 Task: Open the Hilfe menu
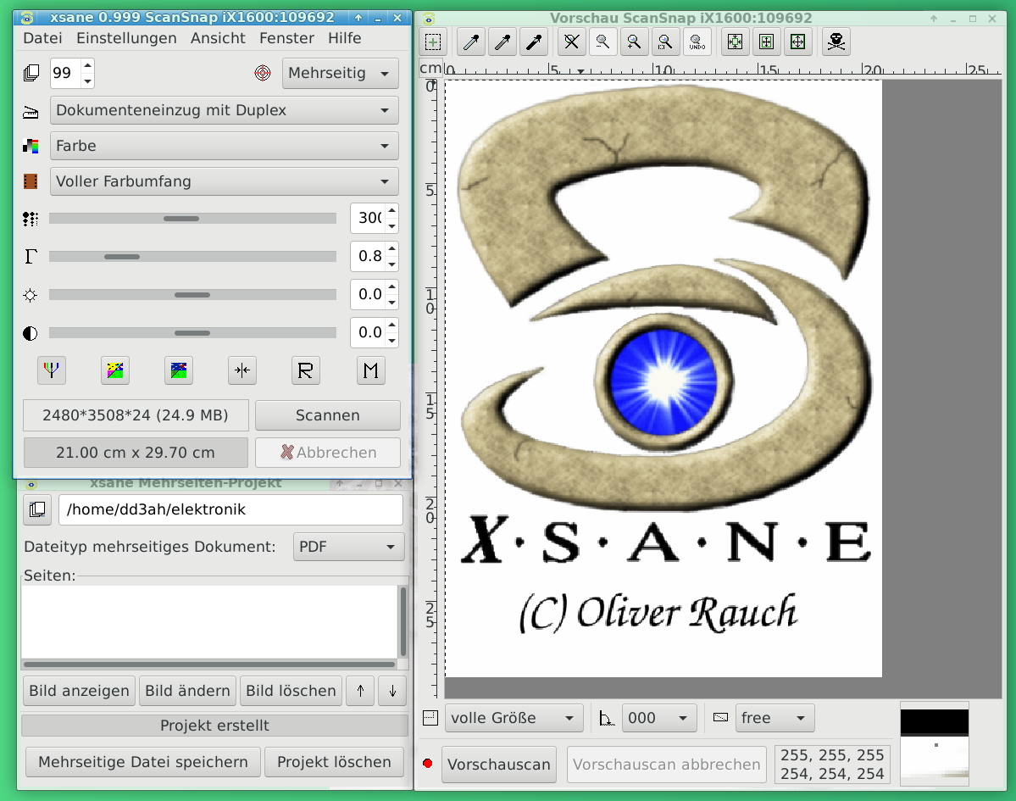[x=344, y=38]
